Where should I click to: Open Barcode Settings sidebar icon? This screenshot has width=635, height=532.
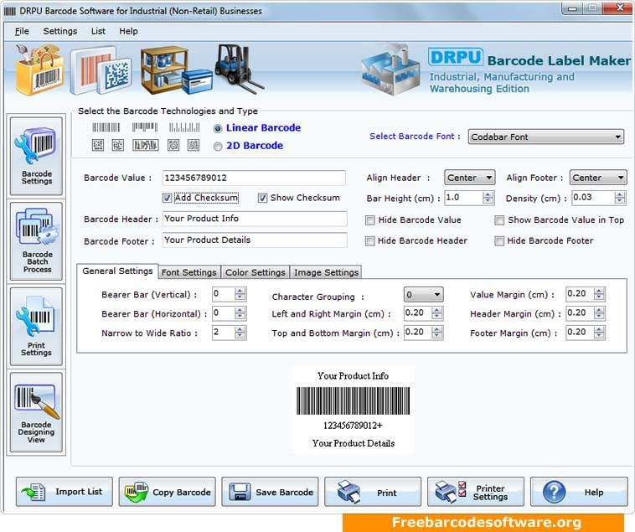pyautogui.click(x=37, y=157)
